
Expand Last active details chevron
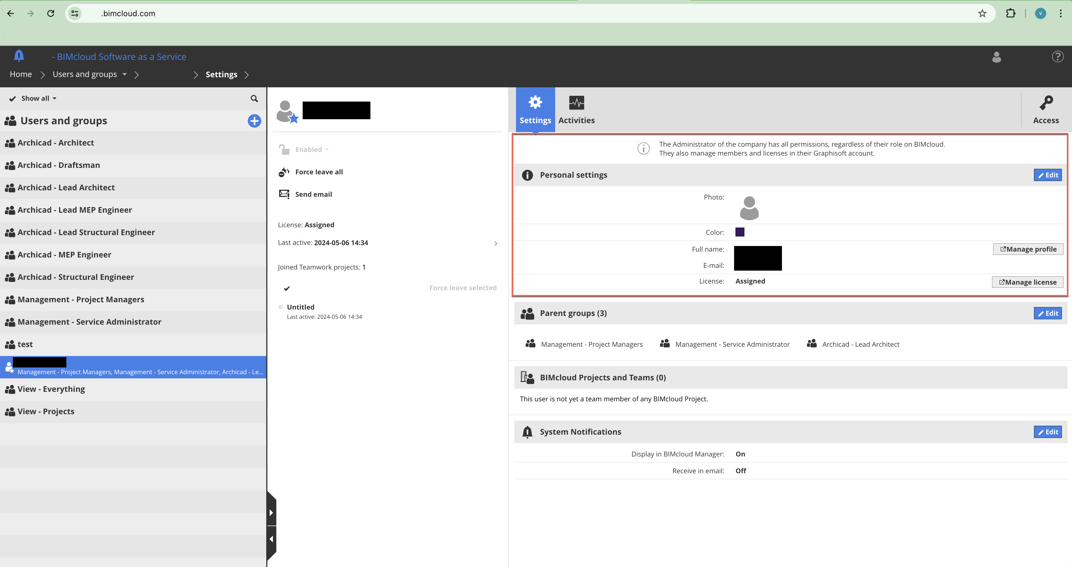[x=496, y=243]
